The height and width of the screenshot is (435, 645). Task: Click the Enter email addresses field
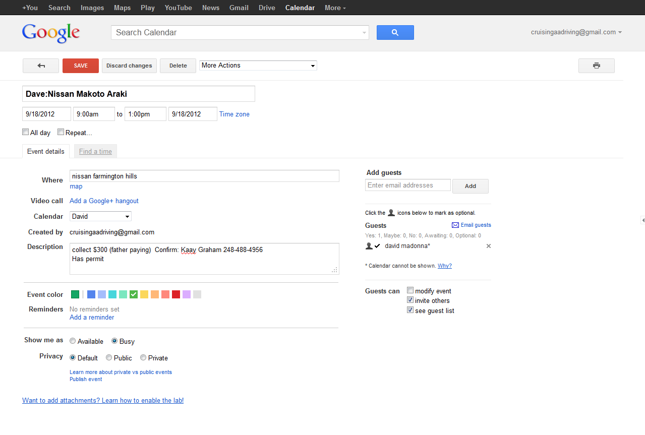click(408, 185)
